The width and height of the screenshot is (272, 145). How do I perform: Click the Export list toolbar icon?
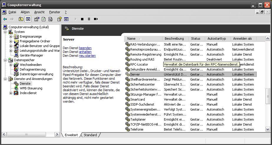pyautogui.click(x=50, y=19)
